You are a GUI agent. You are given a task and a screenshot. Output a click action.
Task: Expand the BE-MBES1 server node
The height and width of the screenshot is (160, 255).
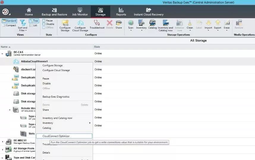click(x=2, y=142)
